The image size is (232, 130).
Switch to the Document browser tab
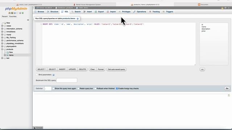(x=203, y=5)
